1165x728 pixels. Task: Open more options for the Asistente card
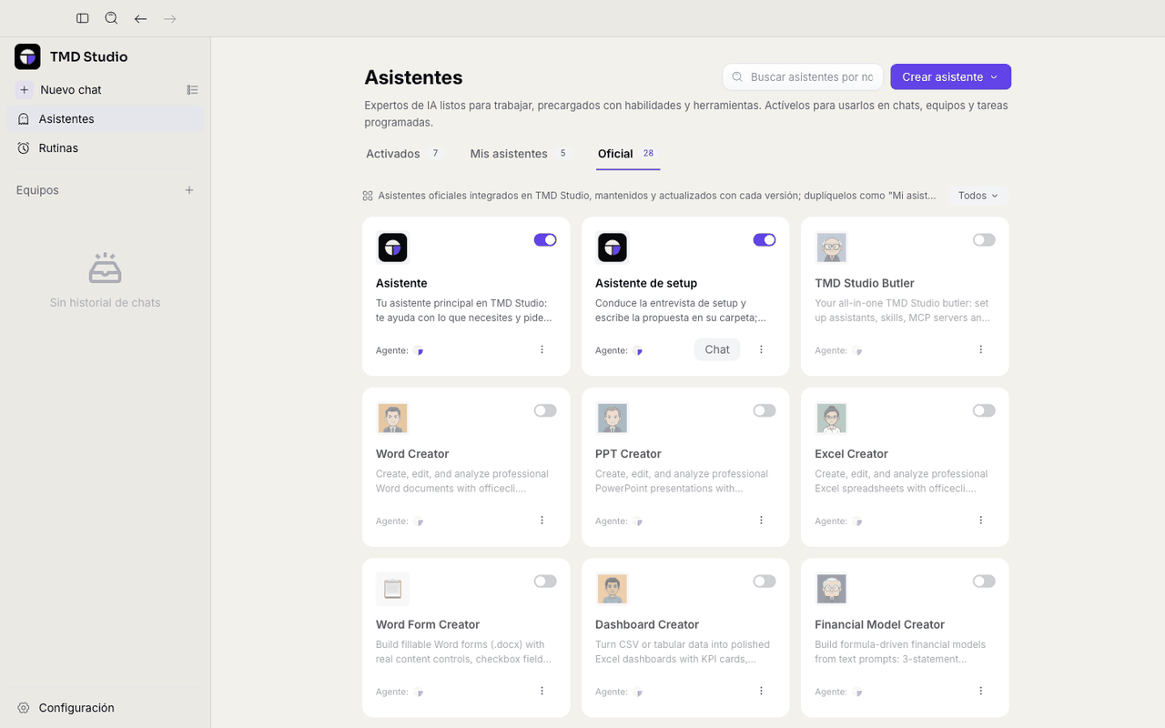542,349
